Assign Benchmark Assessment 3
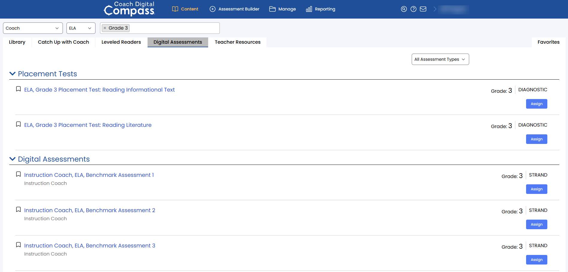The width and height of the screenshot is (568, 272). (x=537, y=260)
